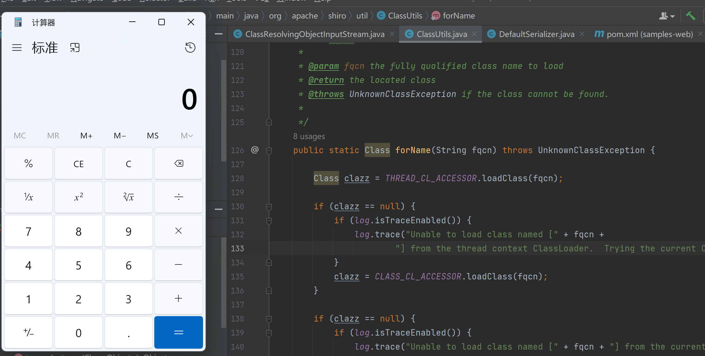Click digit 3 on calculator
This screenshot has width=705, height=356.
(129, 299)
